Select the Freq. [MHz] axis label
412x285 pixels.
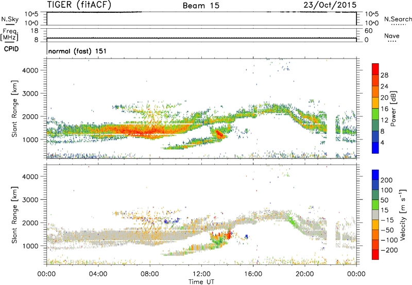click(x=9, y=35)
